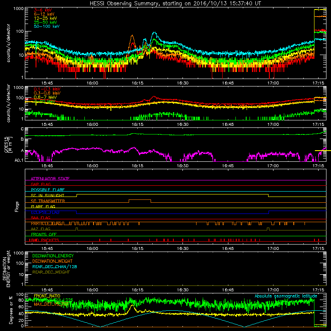Click the 17:00 tick under the GOES15 panel
Screen dimensions: 331x331
[273, 166]
